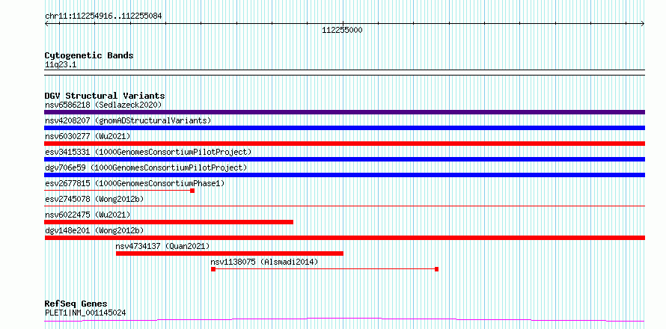This screenshot has width=666, height=329.
Task: Click the nsv4734137 (Quan2021) label
Action: point(162,246)
